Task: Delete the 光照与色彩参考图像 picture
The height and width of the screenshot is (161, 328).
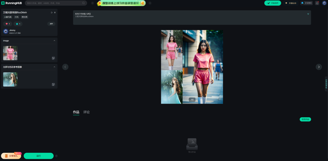Action: click(x=15, y=85)
